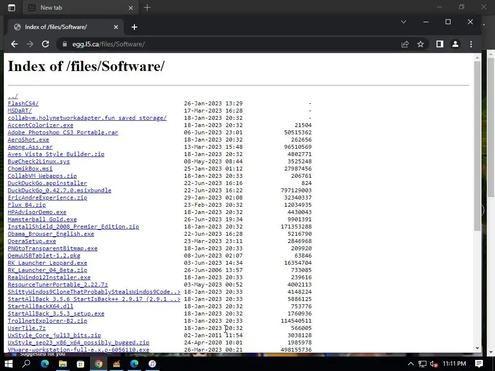495x371 pixels.
Task: Download Aves Vista Style Builder.zip
Action: [56, 154]
